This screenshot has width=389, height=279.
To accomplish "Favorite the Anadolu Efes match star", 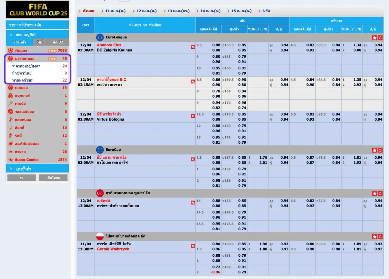I will point(193,47).
